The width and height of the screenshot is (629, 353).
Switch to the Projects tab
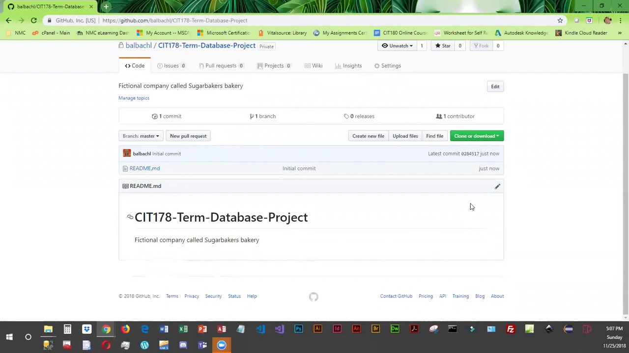pos(274,66)
